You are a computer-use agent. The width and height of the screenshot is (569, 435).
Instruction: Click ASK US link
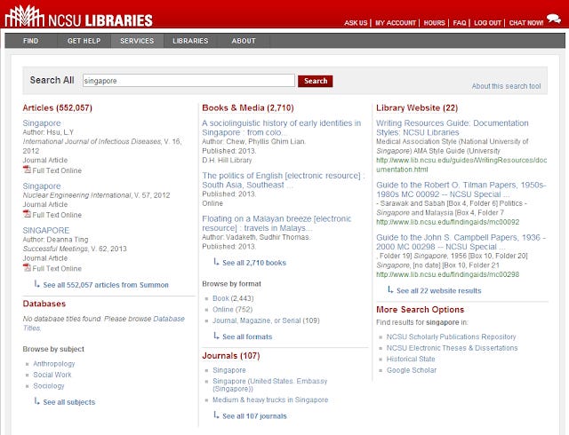356,23
